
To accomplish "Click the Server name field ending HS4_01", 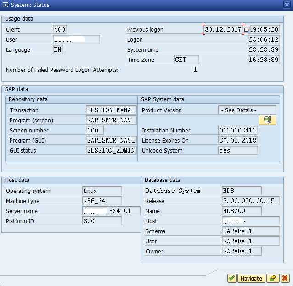I will [111, 211].
